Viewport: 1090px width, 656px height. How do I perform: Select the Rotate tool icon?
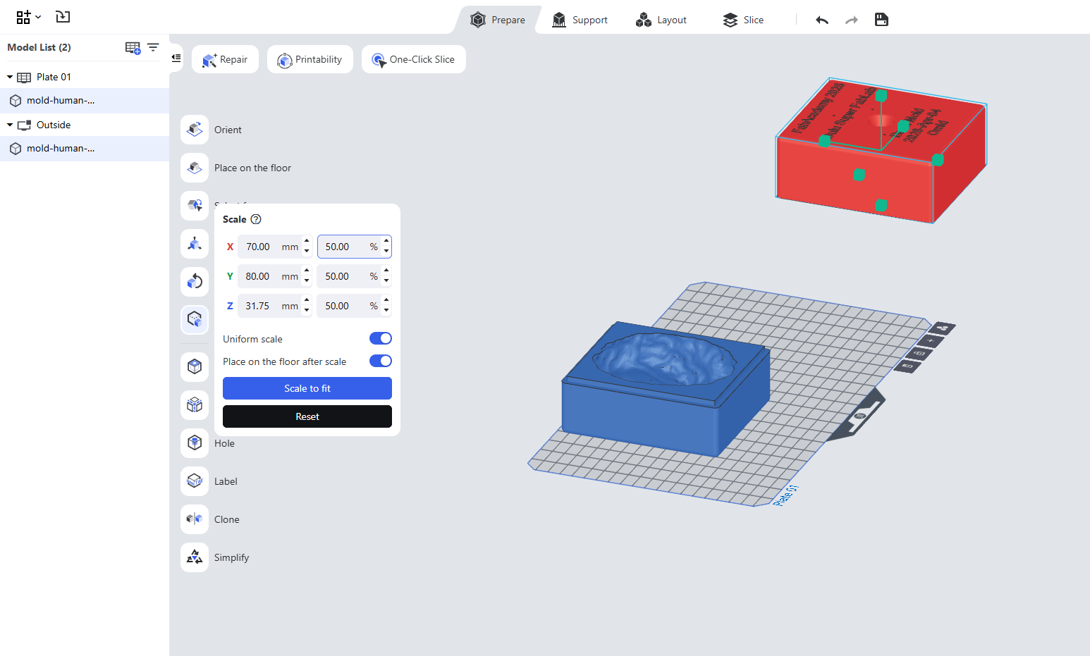click(x=195, y=282)
